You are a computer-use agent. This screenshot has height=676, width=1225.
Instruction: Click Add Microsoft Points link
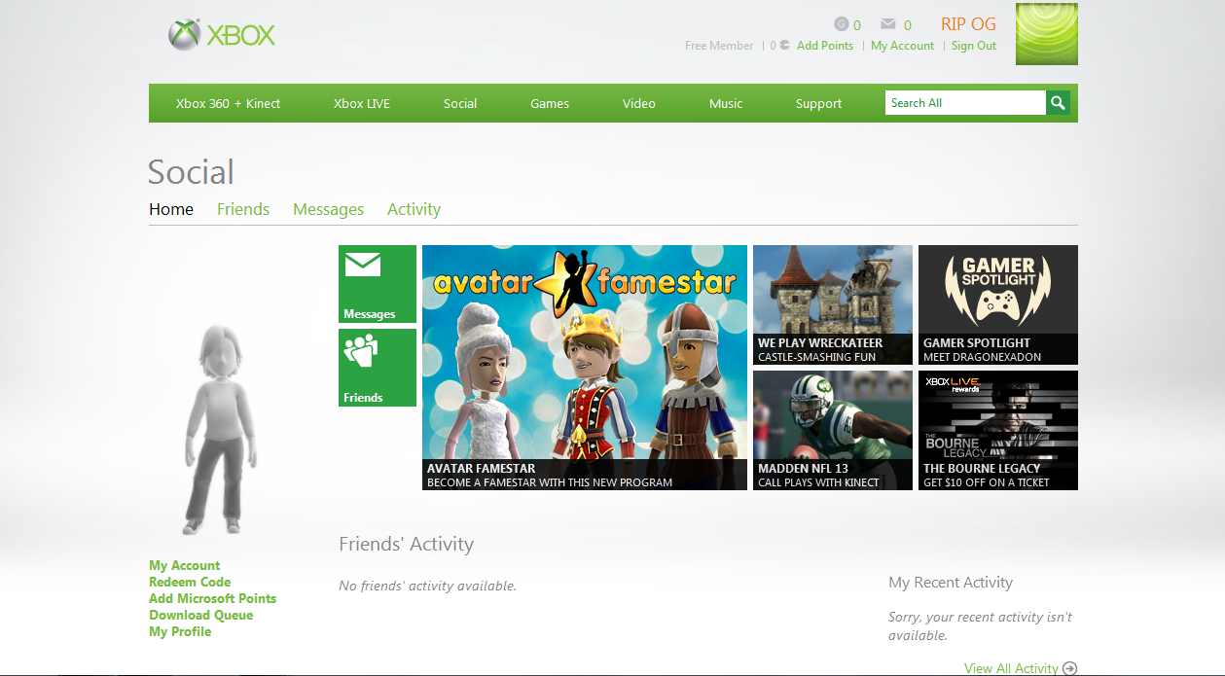(213, 598)
